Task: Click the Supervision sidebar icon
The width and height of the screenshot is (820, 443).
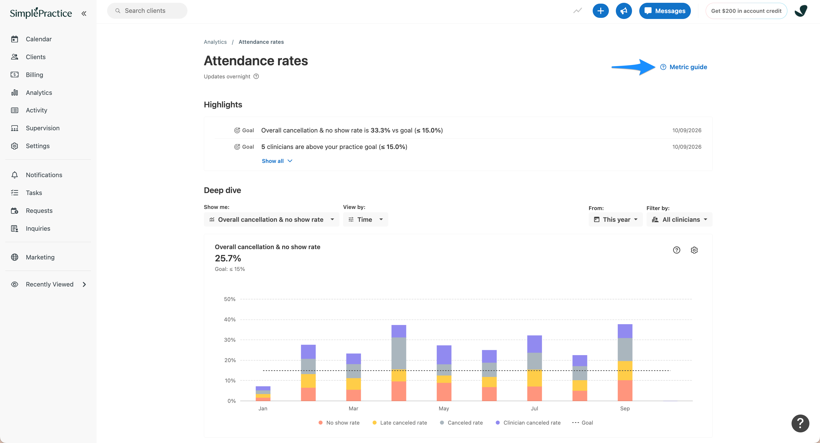Action: point(15,128)
